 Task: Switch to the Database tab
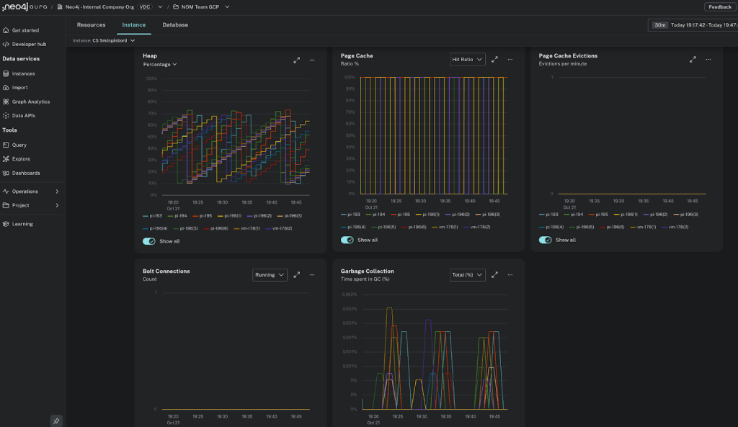point(176,24)
